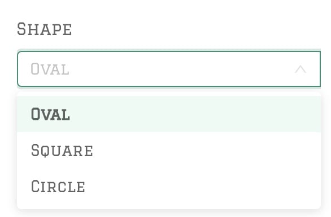Select the Square option
The height and width of the screenshot is (217, 331).
[169, 150]
